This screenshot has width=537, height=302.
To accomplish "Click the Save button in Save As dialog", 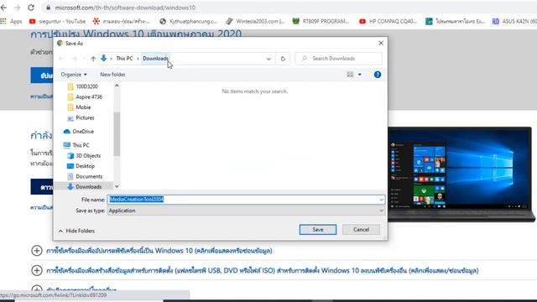I will (x=317, y=229).
